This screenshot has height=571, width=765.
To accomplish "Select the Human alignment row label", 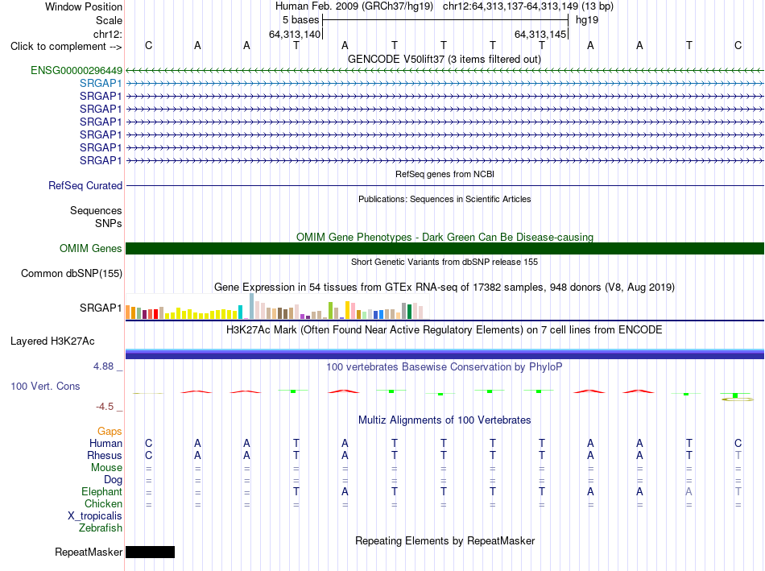I will click(105, 443).
